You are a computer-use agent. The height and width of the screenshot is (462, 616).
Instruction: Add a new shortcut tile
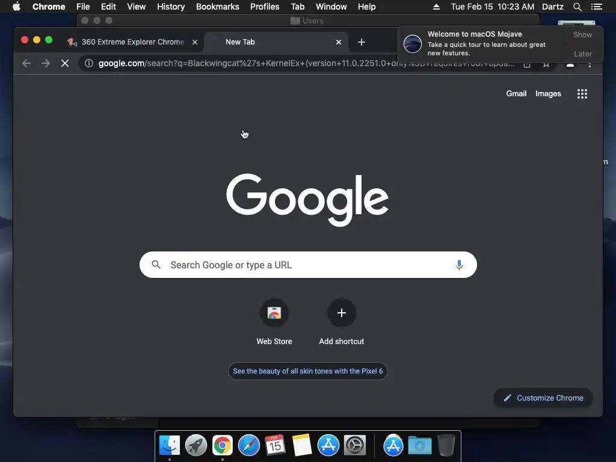coord(342,322)
